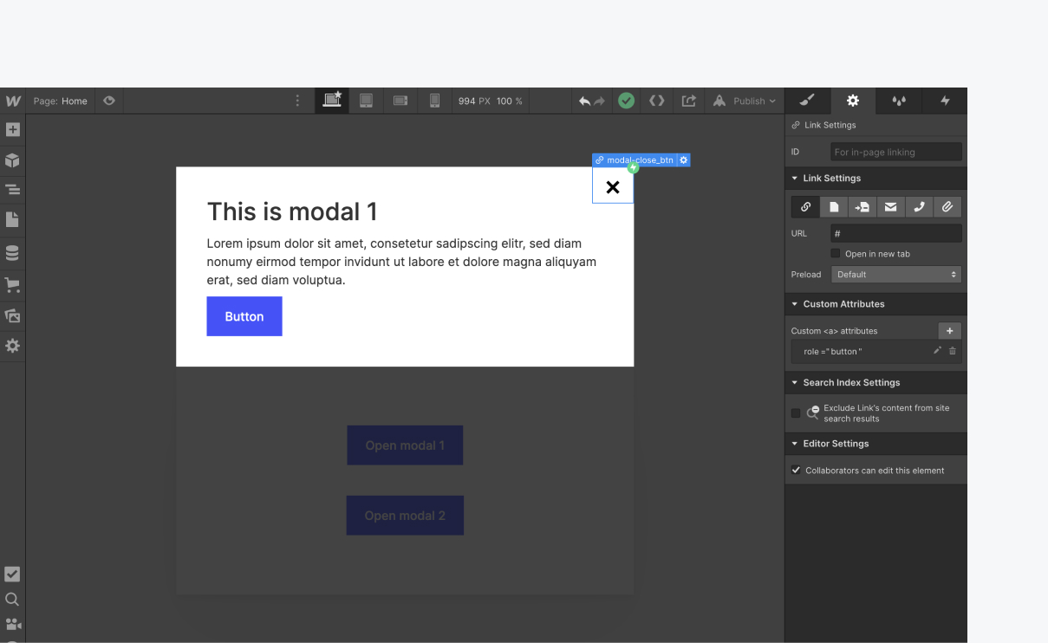
Task: Switch to mobile landscape breakpoint
Action: click(400, 101)
